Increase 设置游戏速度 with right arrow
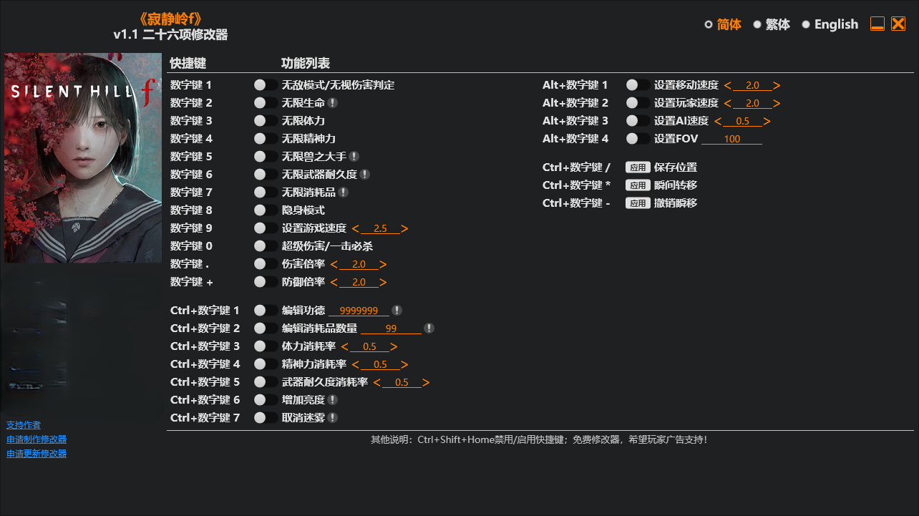919x516 pixels. [x=405, y=229]
